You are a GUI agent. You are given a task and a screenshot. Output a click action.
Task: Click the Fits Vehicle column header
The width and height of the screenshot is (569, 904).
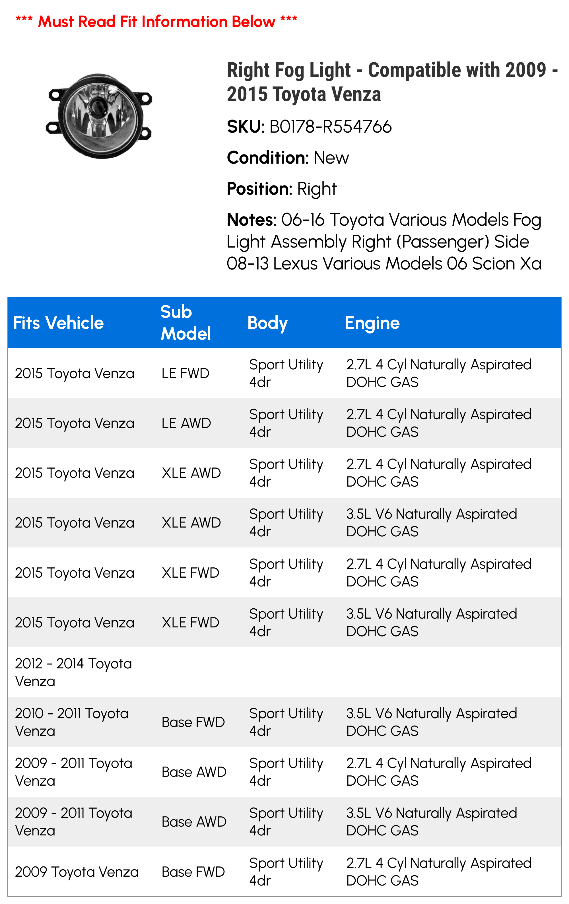coord(58,323)
